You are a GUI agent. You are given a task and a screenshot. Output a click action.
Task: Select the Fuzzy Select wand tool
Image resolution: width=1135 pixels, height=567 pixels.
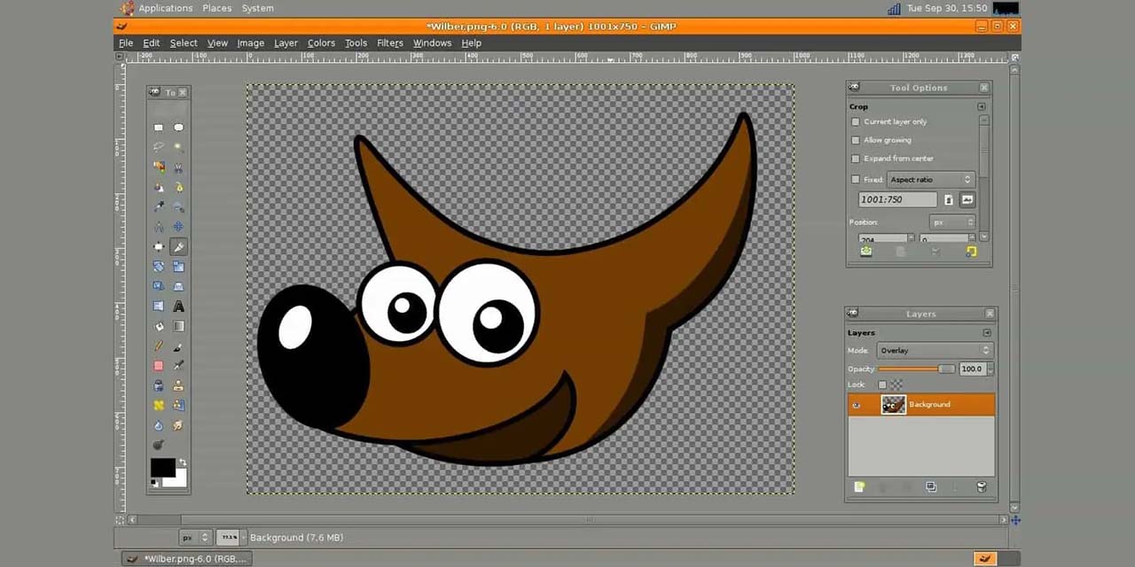pyautogui.click(x=178, y=146)
